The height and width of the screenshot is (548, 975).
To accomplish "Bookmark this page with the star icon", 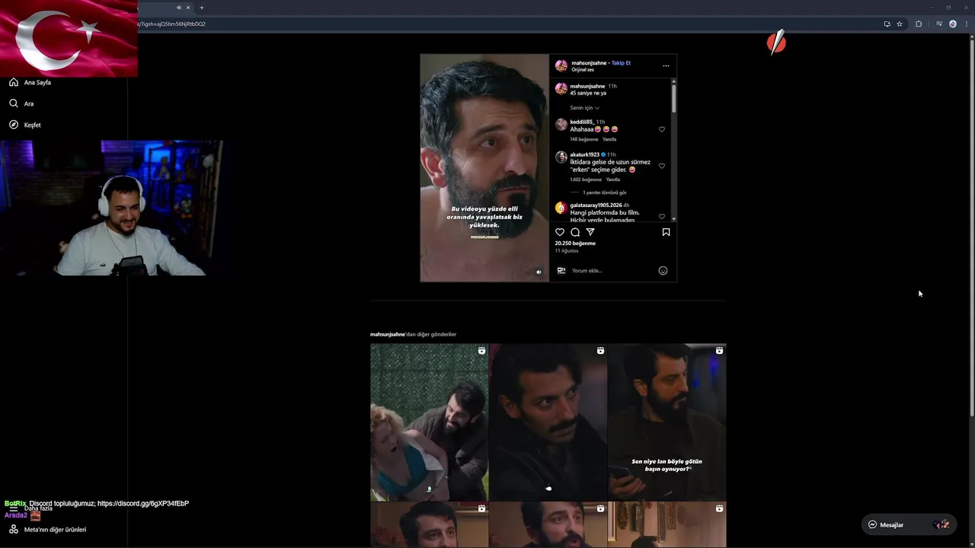I will click(x=900, y=24).
